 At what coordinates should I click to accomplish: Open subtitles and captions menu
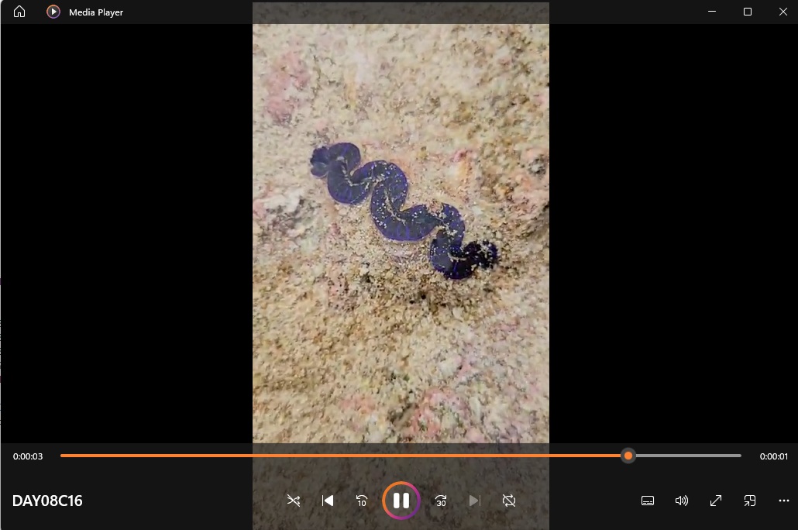pyautogui.click(x=648, y=501)
